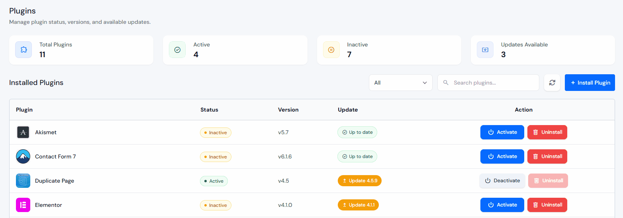The height and width of the screenshot is (218, 623).
Task: Click the Install Plugin button
Action: (590, 83)
